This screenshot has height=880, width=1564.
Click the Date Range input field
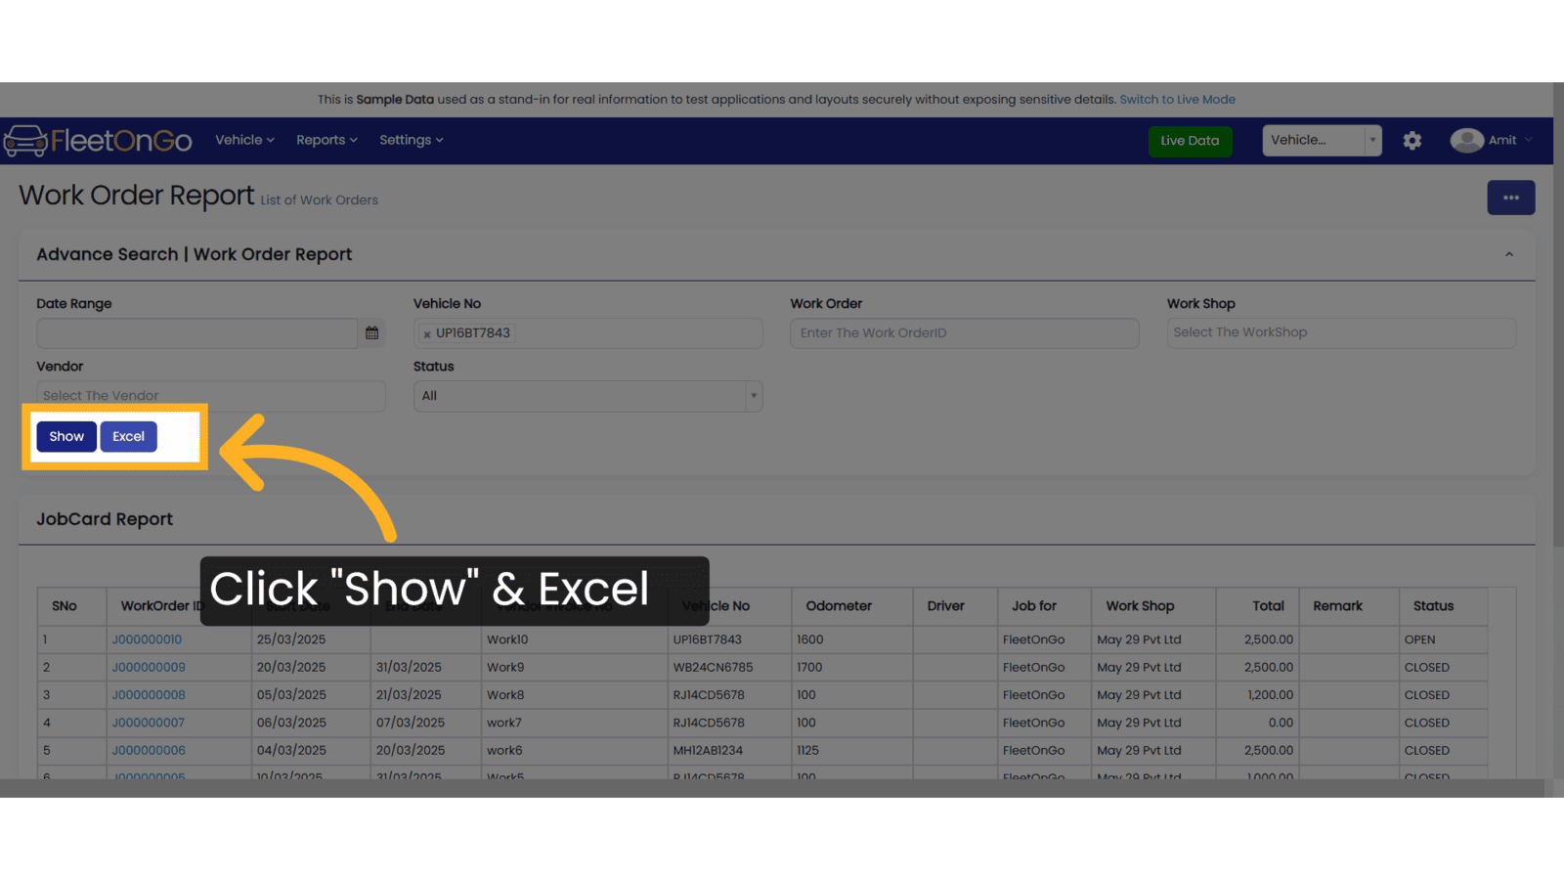click(x=196, y=333)
